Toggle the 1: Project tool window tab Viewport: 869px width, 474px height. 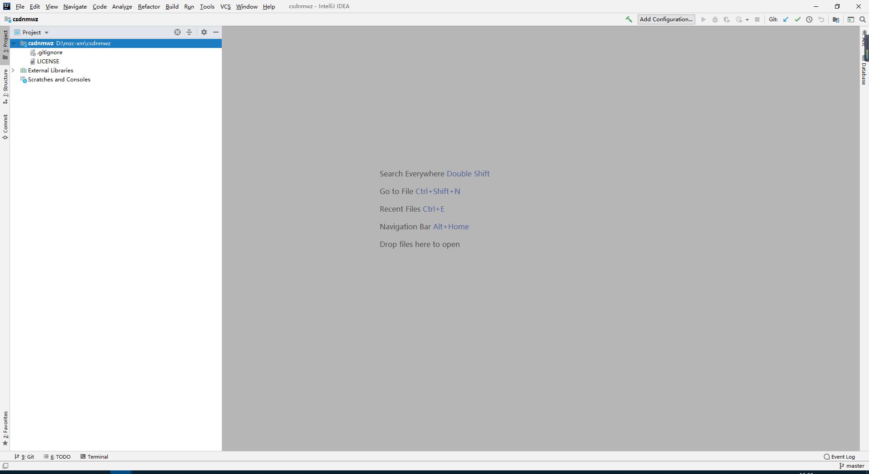[5, 45]
